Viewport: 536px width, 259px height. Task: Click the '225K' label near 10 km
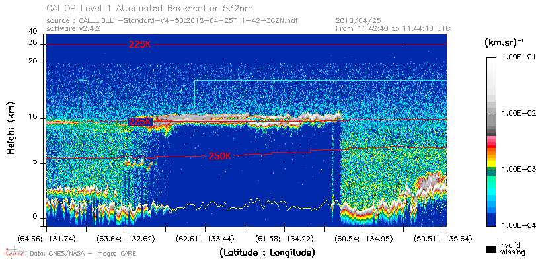point(139,122)
